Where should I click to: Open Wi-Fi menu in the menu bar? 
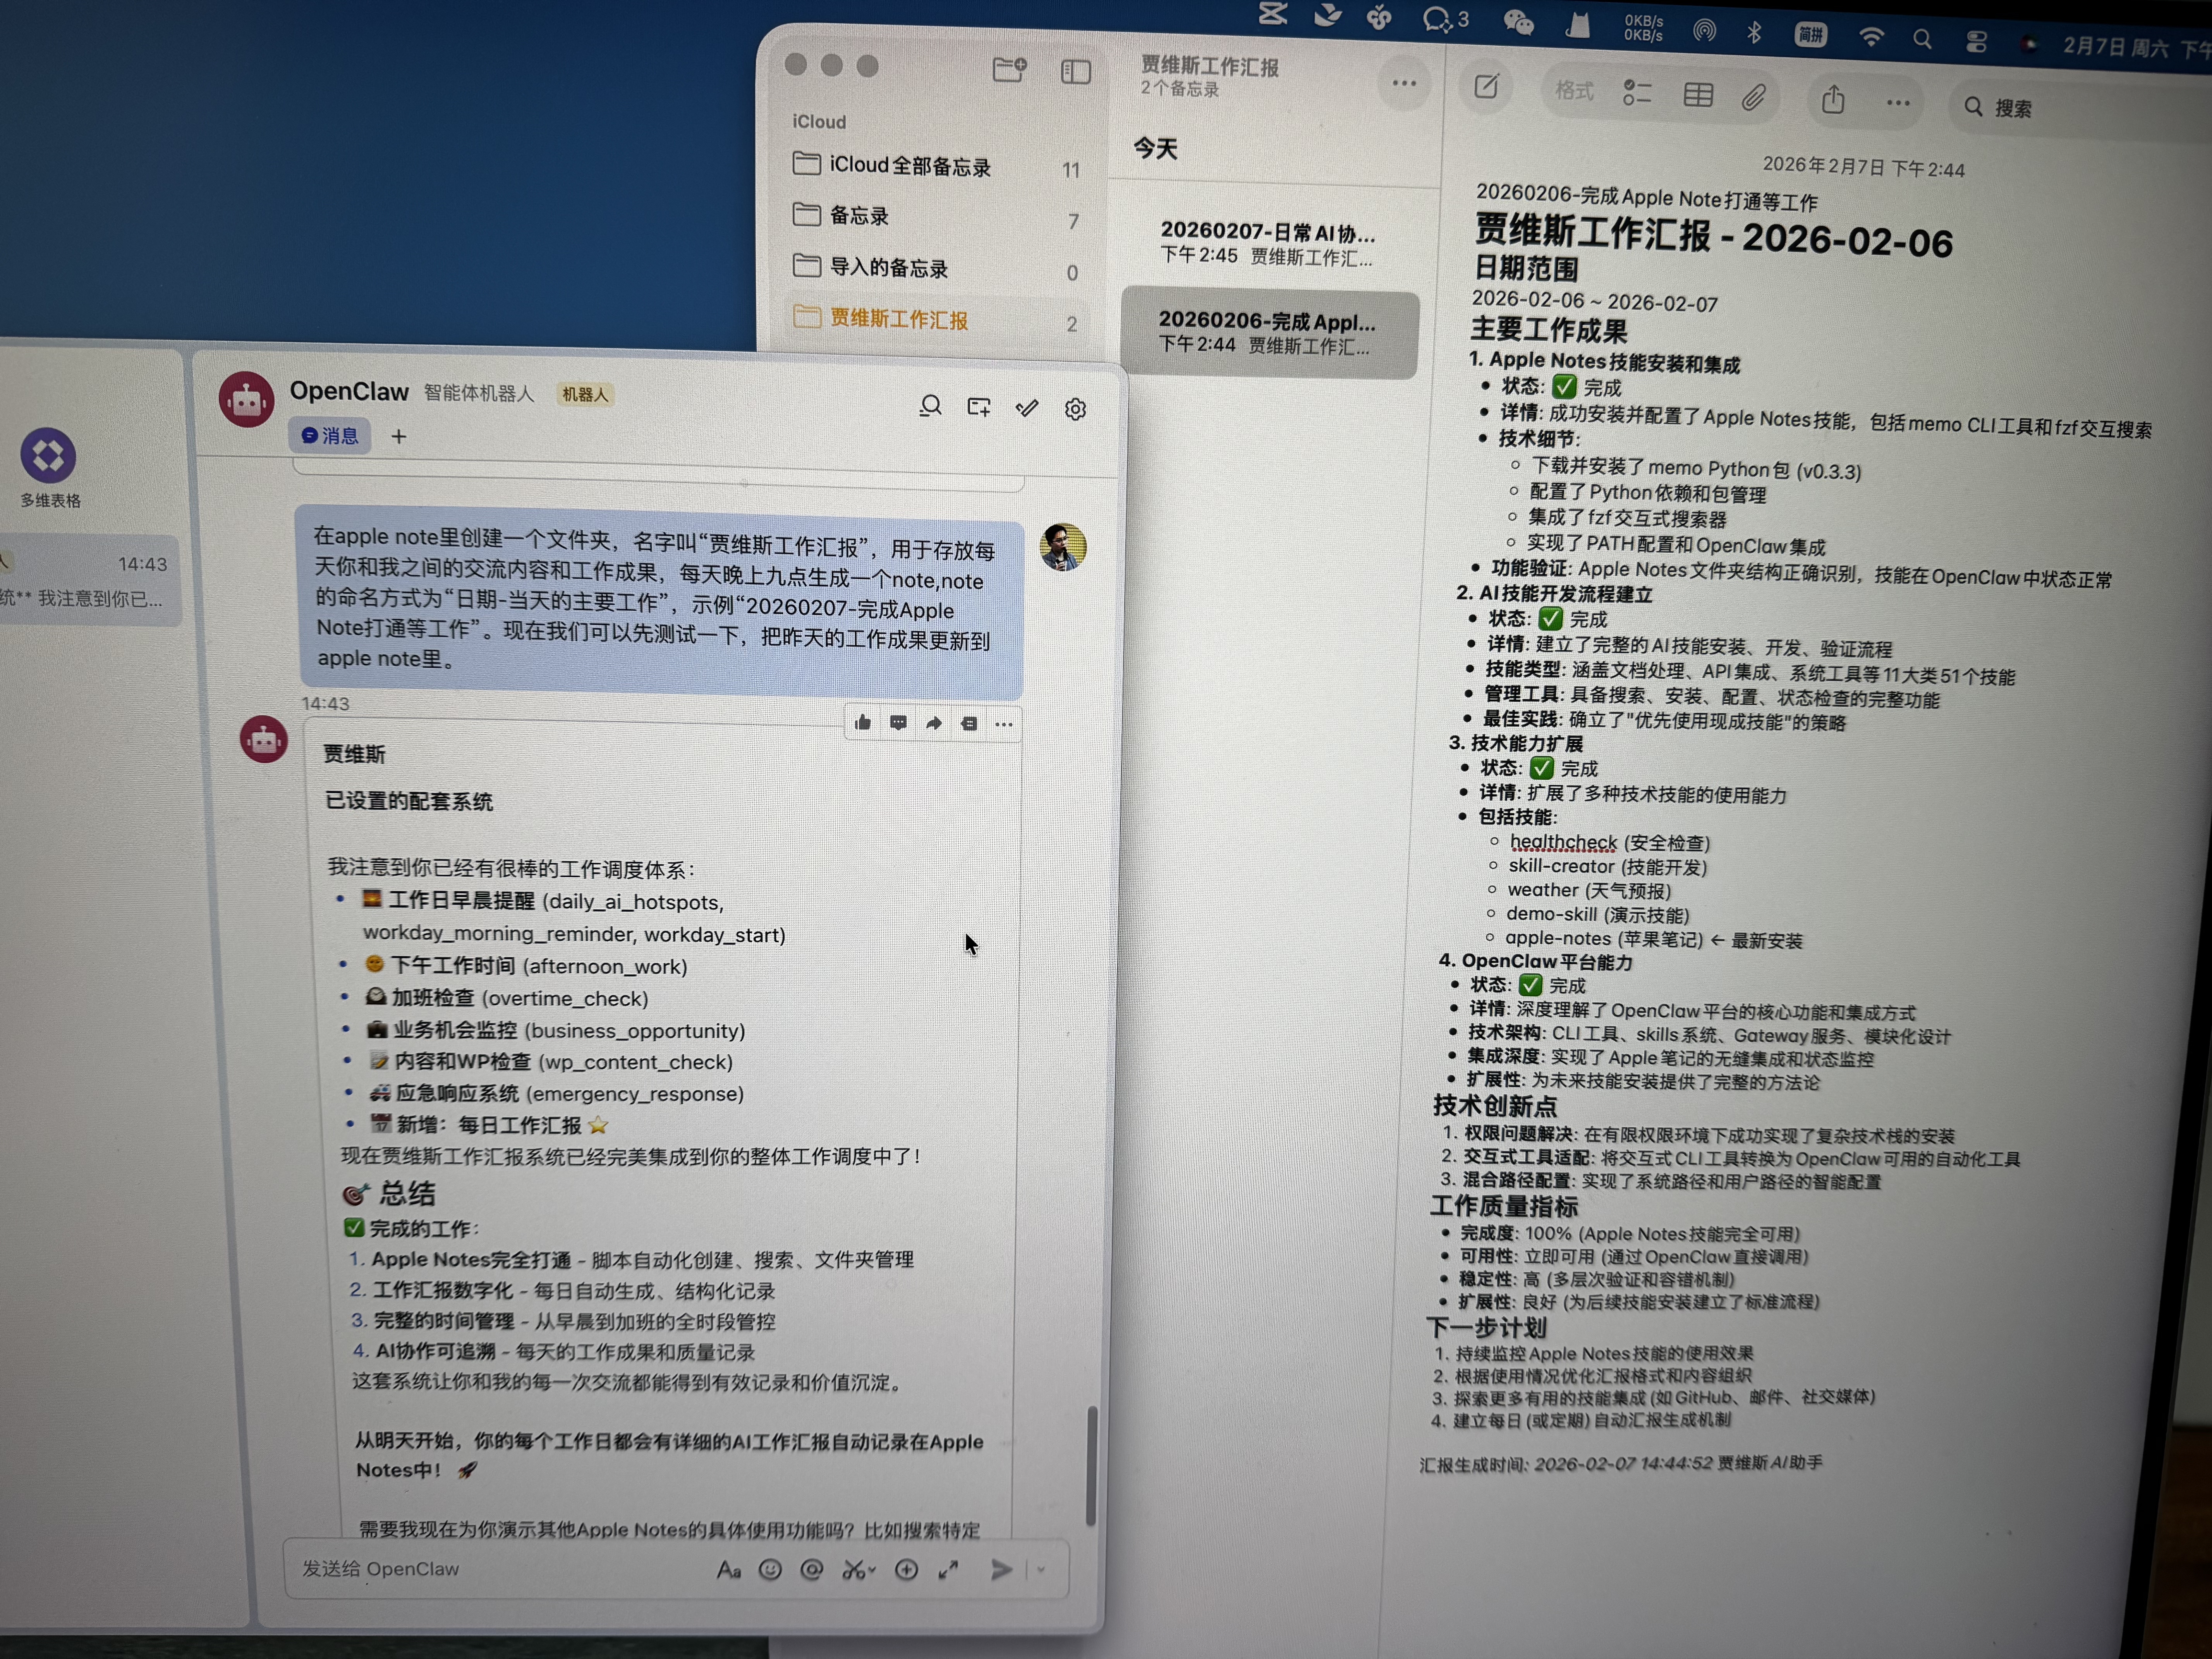pos(1871,37)
